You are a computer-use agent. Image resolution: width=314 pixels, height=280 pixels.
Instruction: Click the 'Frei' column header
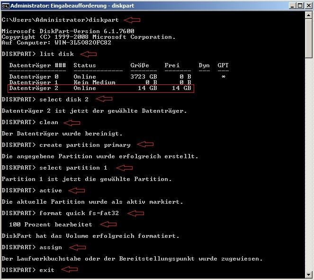click(172, 65)
